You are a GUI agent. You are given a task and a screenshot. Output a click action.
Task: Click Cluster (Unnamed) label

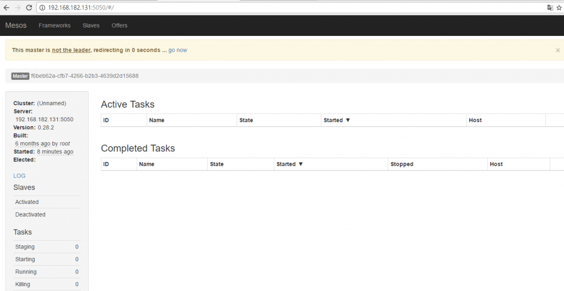40,104
